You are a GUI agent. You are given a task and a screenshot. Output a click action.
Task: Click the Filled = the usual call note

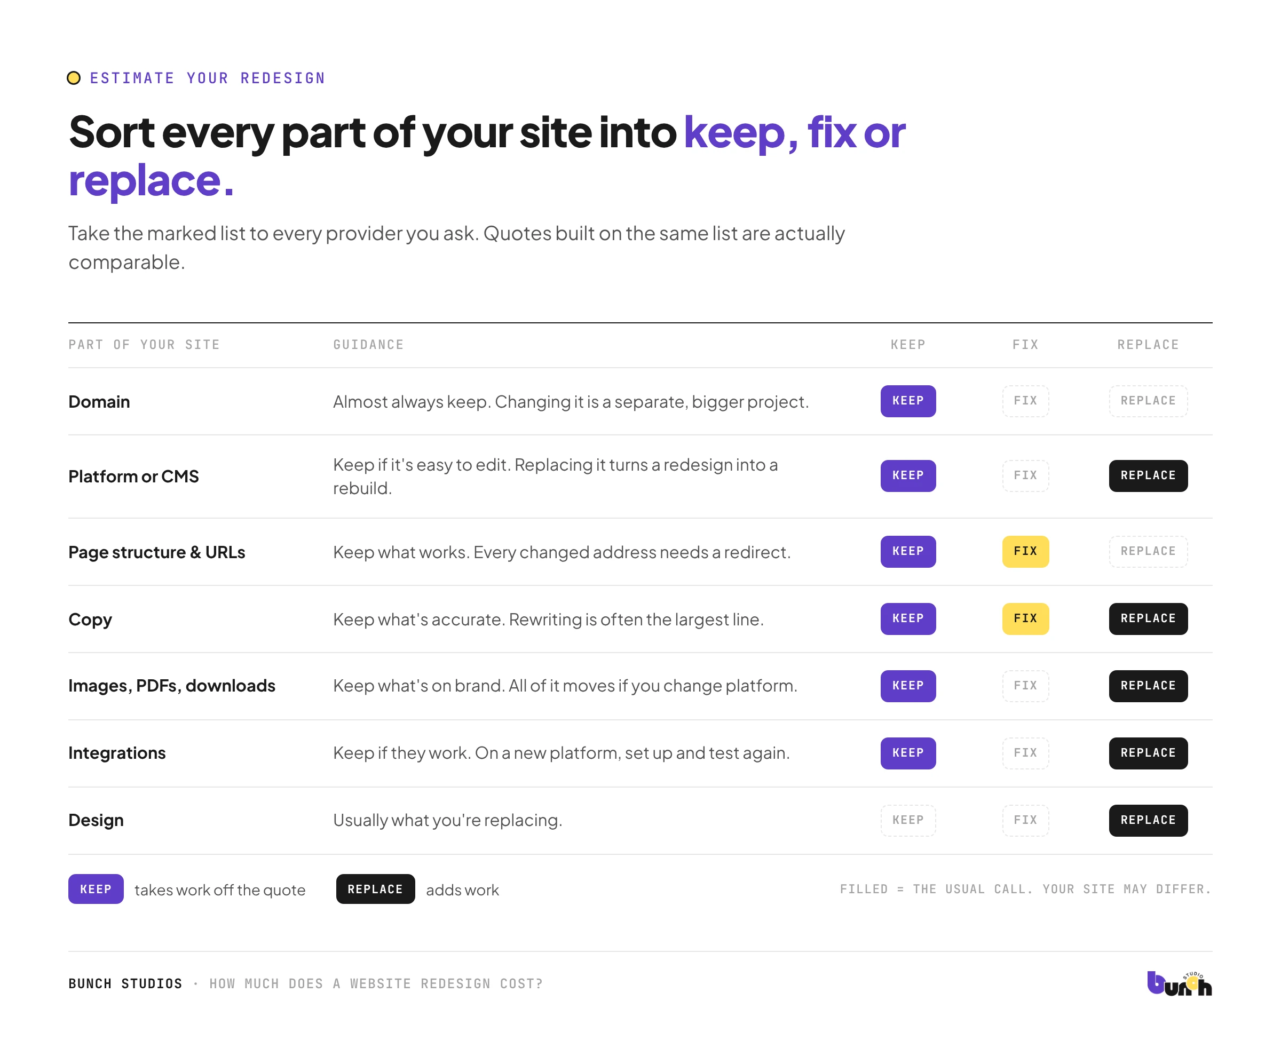click(1025, 888)
